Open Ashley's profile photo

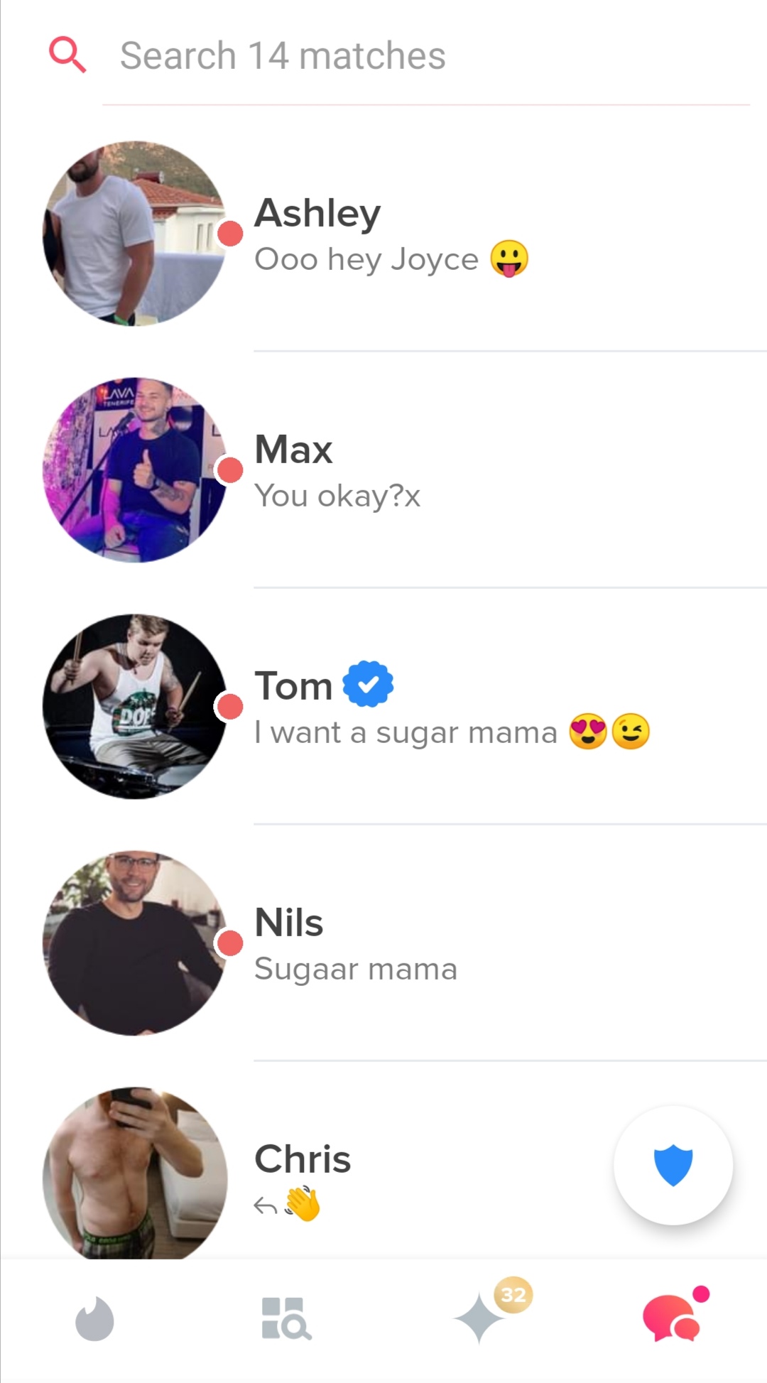click(135, 234)
